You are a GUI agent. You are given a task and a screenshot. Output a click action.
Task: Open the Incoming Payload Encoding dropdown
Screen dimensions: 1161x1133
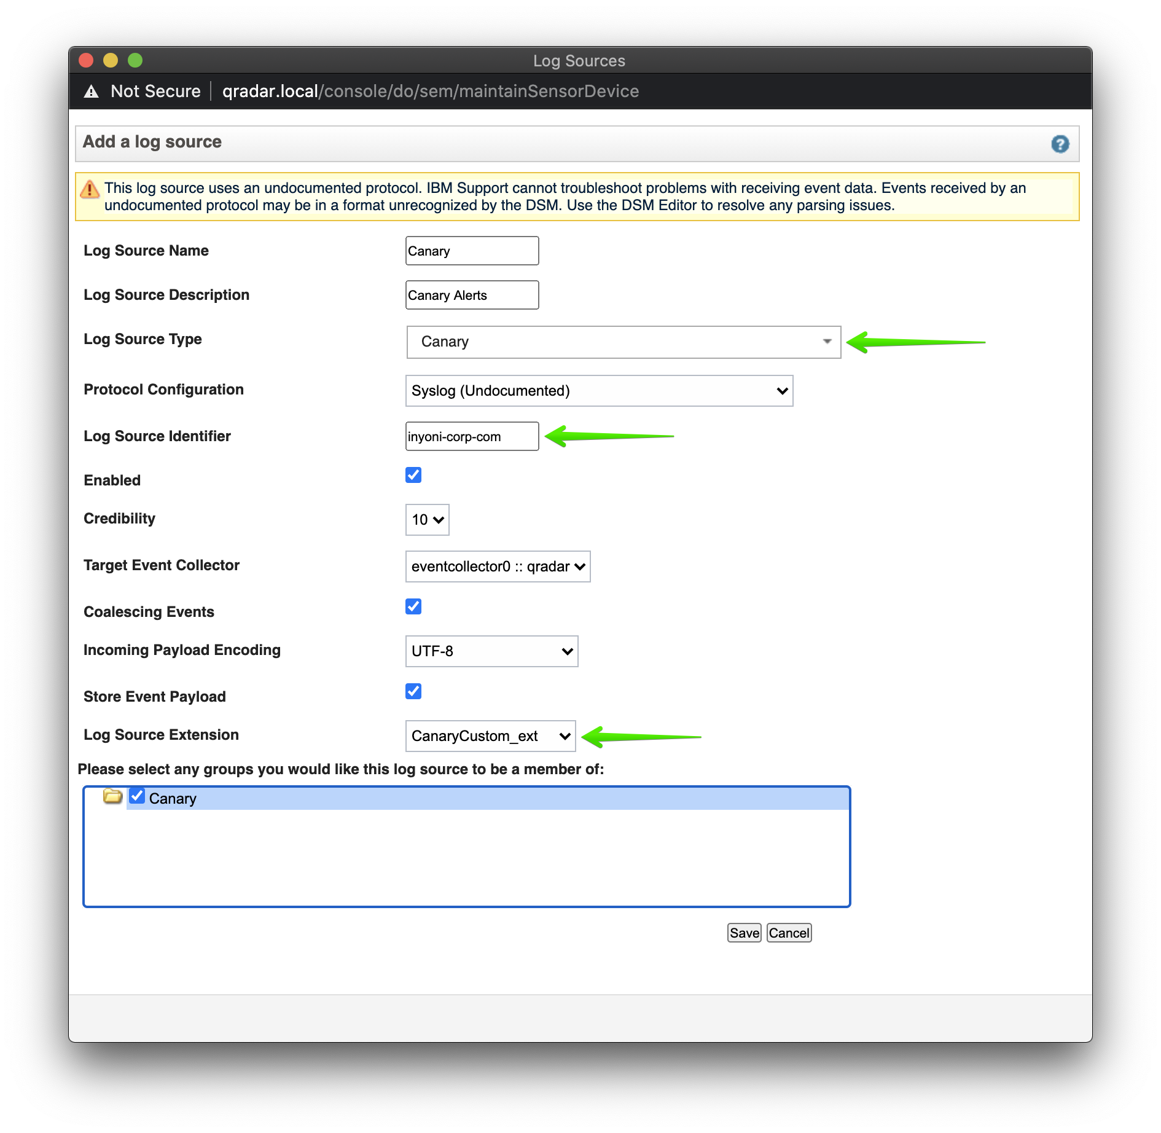(491, 651)
